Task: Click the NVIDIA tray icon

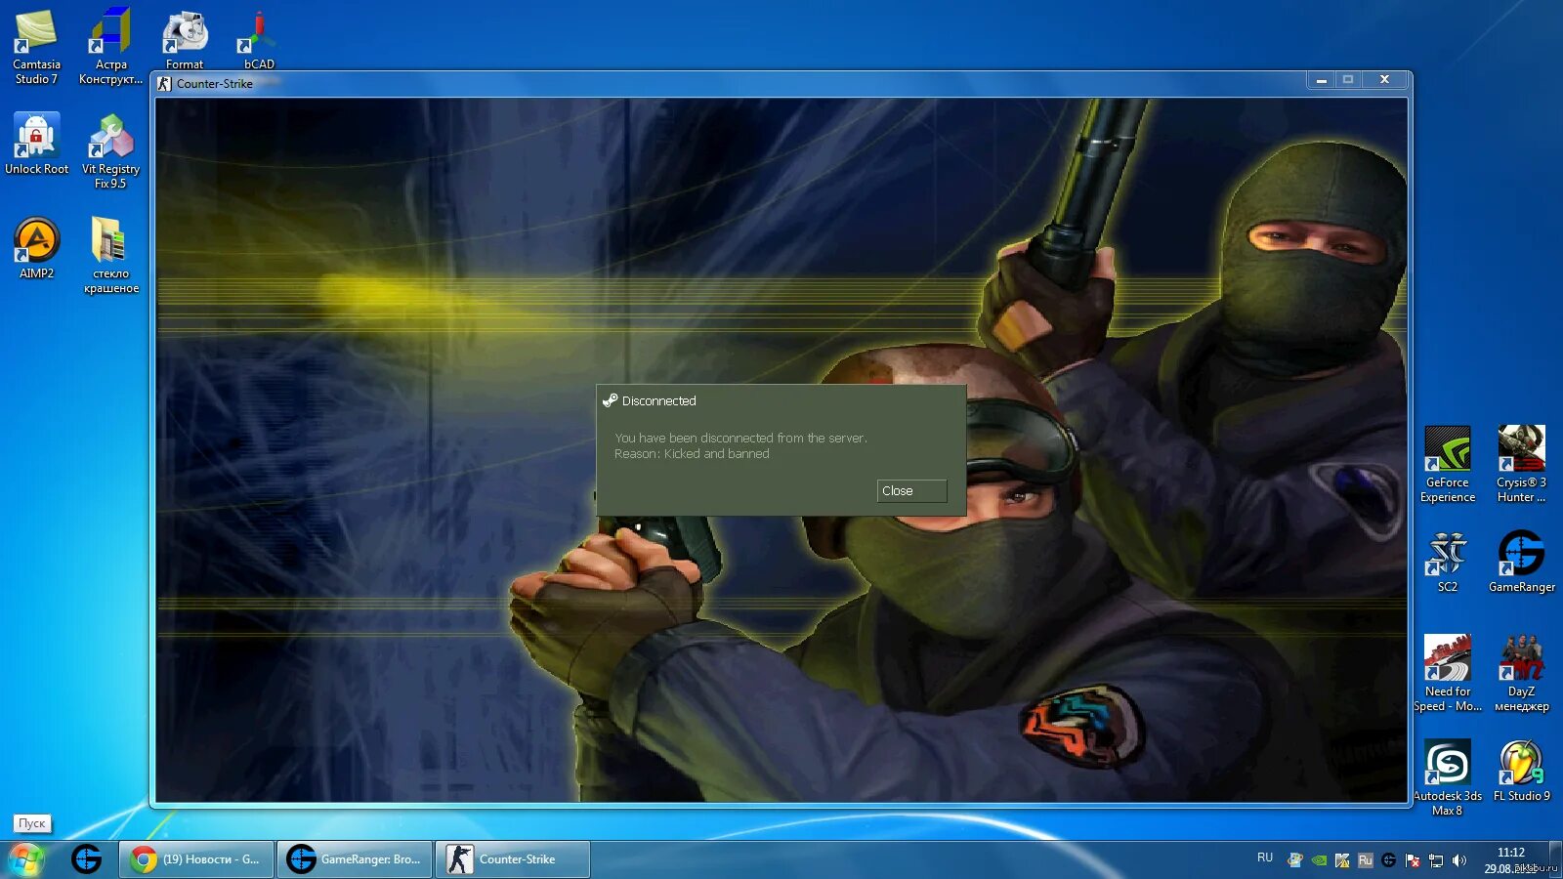Action: point(1319,860)
